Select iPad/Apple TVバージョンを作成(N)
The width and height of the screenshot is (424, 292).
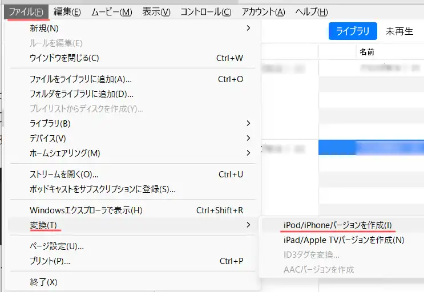(344, 240)
